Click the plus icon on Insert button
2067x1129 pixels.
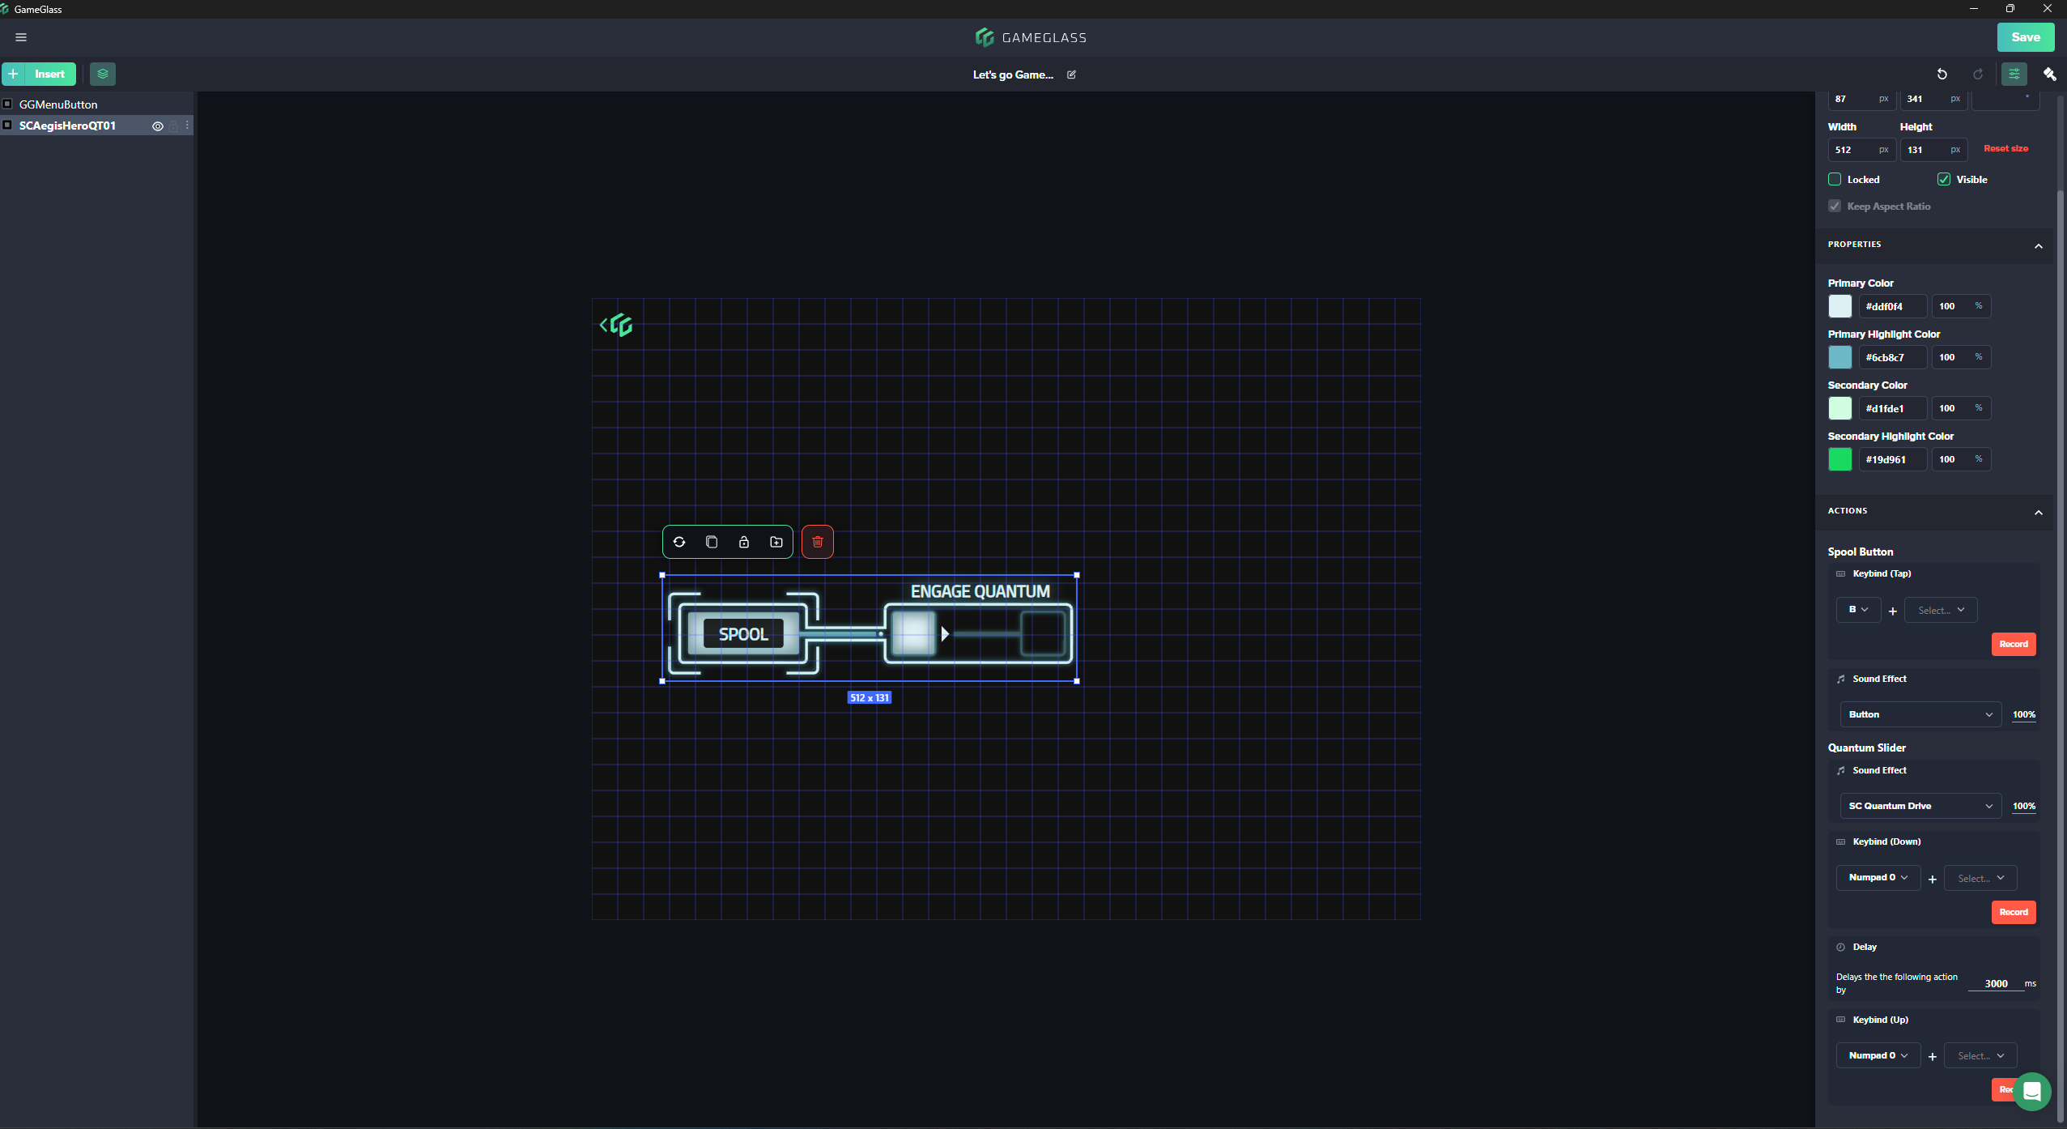pyautogui.click(x=14, y=74)
